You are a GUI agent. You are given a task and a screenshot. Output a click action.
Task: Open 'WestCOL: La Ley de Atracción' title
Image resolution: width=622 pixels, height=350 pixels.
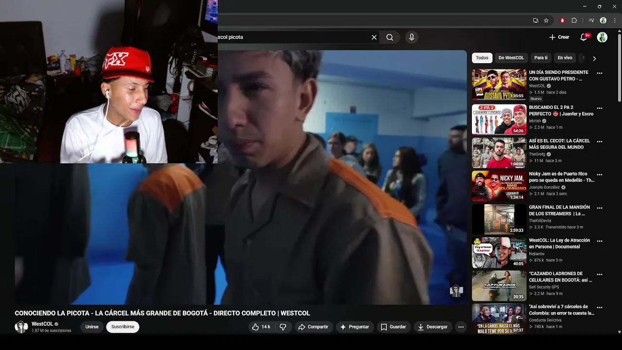559,244
